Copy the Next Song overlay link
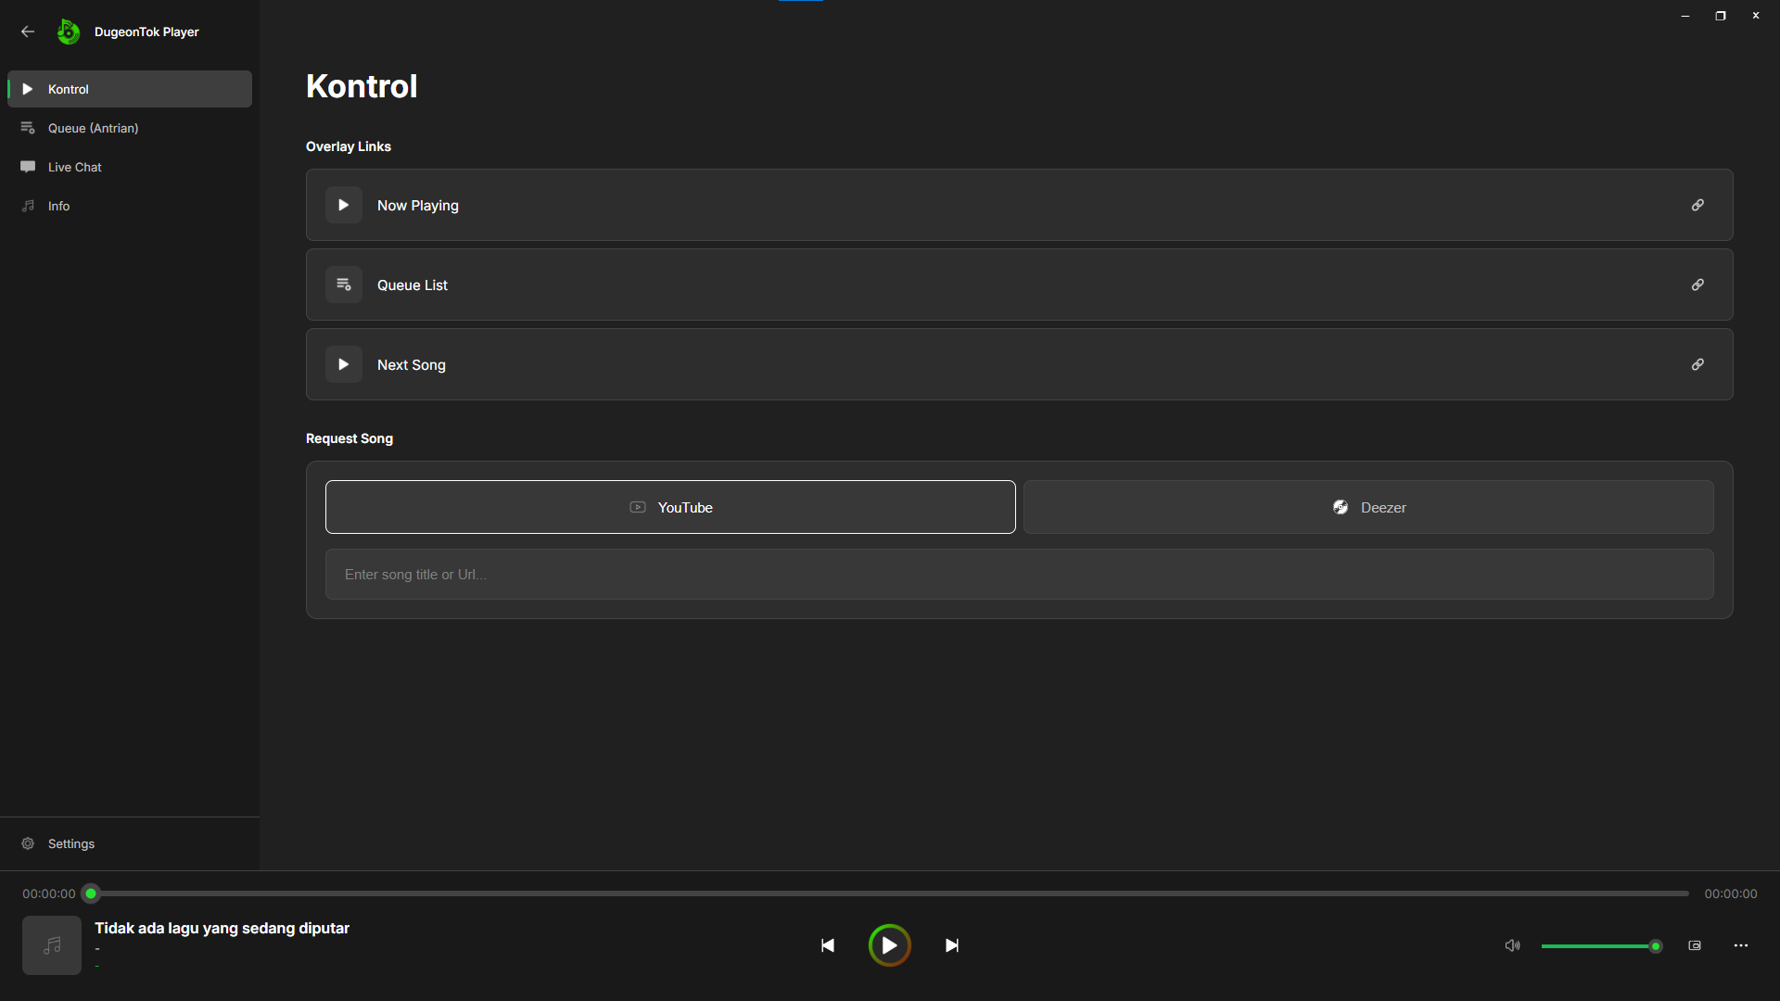This screenshot has height=1001, width=1780. (1697, 364)
